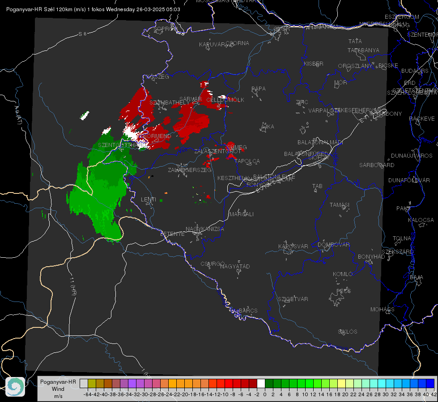Screen dimensions: 438x402
Task: Select the SZEKSZARD label
Action: click(x=397, y=252)
